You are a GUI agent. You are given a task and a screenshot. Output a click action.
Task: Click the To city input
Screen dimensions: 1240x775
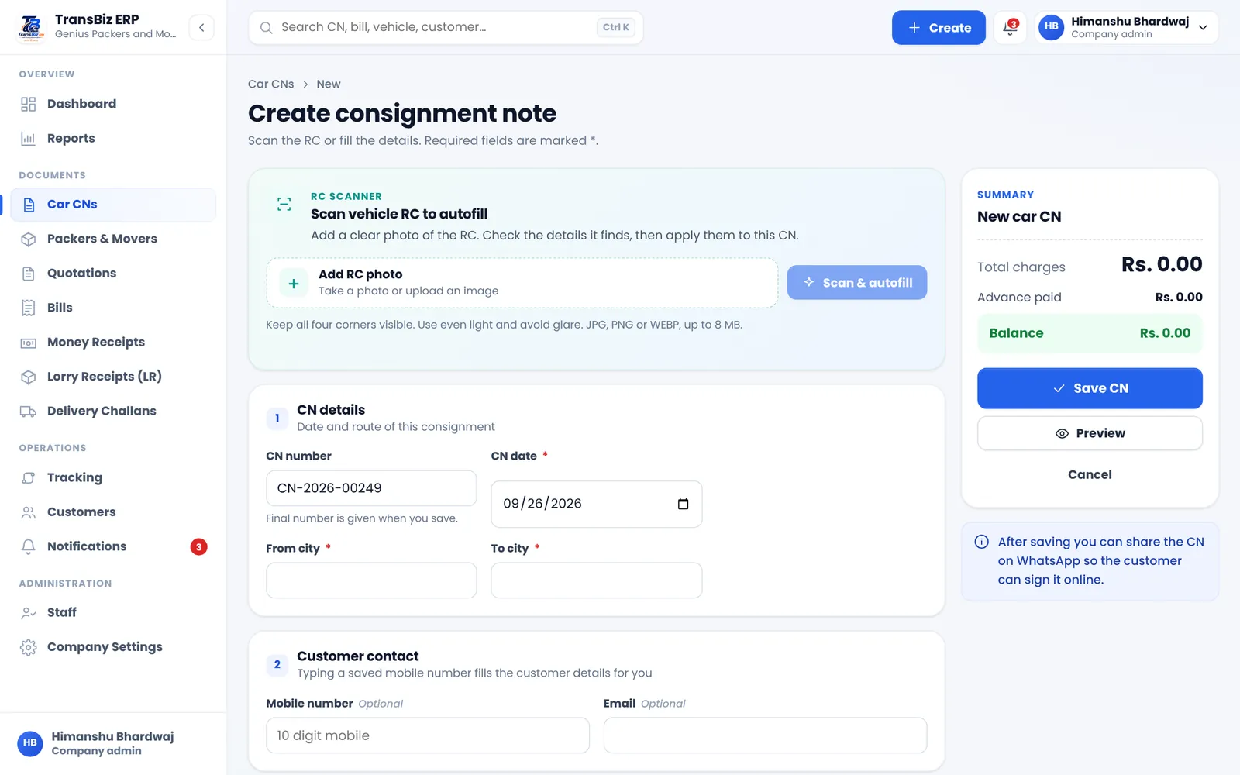(x=597, y=580)
